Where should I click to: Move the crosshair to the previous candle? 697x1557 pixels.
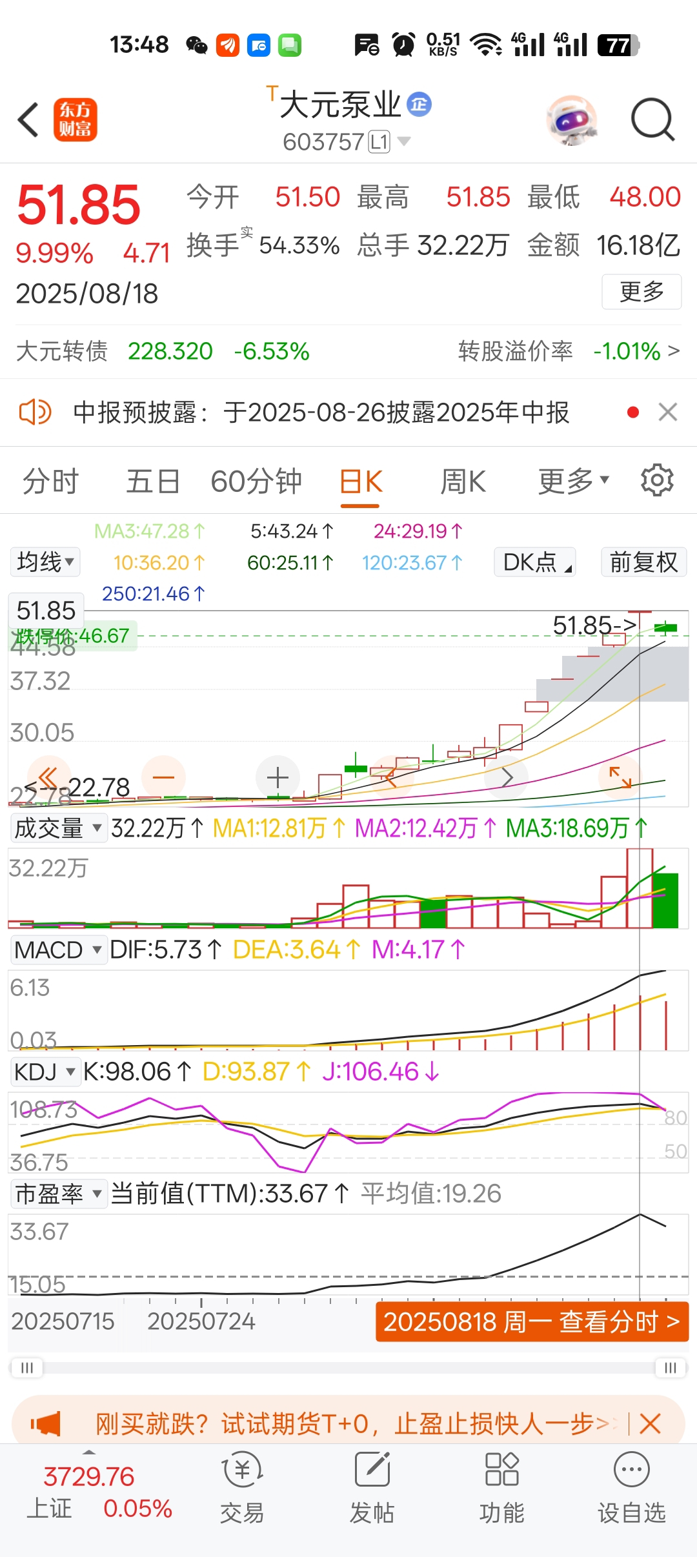[392, 777]
